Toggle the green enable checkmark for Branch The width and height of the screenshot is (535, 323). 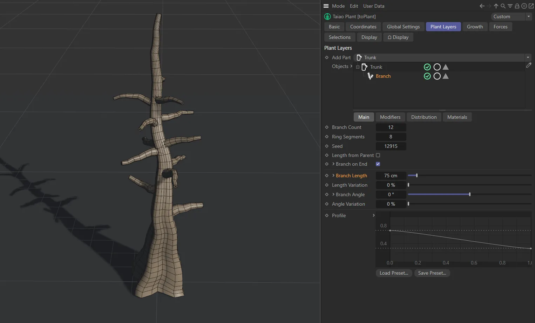(x=427, y=76)
